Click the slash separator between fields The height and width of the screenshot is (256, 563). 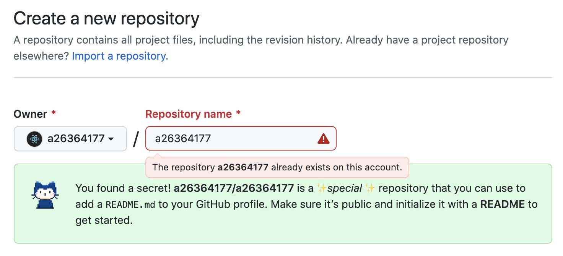pyautogui.click(x=136, y=139)
